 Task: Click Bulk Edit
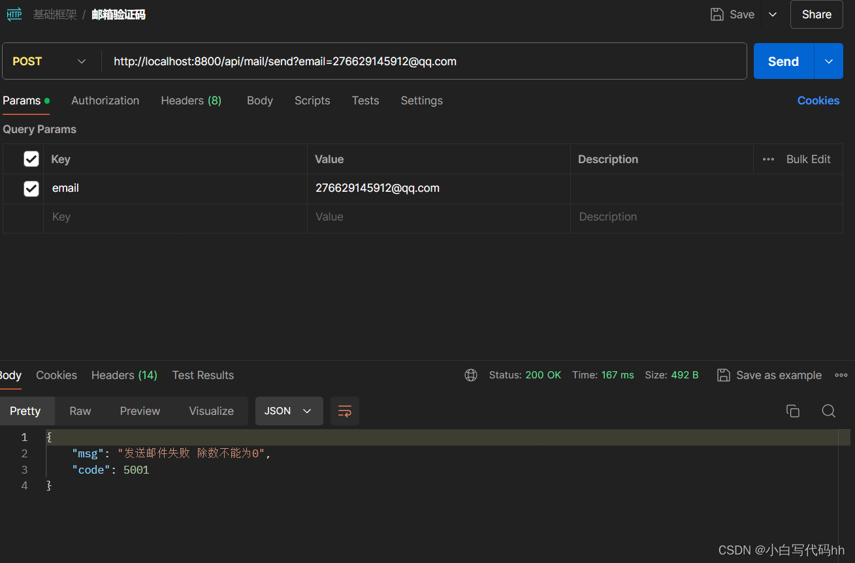click(808, 159)
